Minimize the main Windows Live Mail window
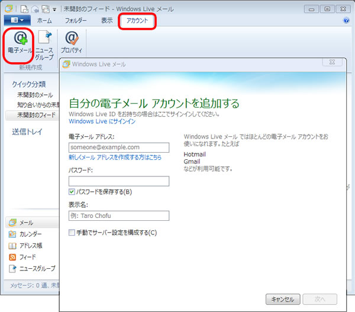The width and height of the screenshot is (355, 312). tap(311, 9)
